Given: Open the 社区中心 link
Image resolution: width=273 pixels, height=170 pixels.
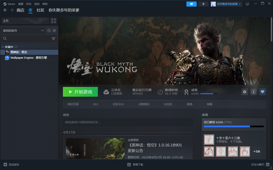Looking at the screenshot, I should 118,104.
